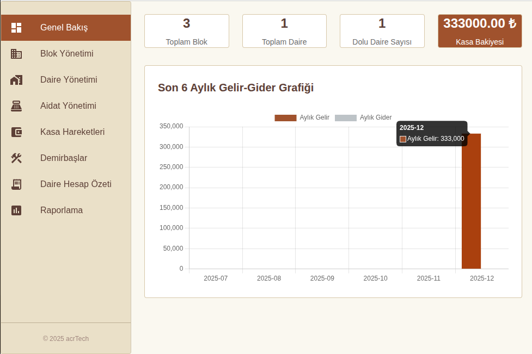This screenshot has height=354, width=532.
Task: Open Daire Yönetimi via its house icon
Action: point(16,79)
